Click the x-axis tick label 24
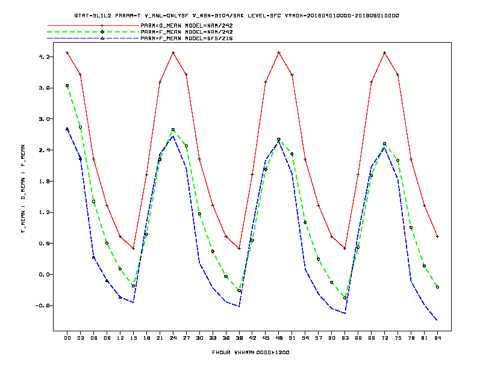Screen dimensions: 477x368 point(173,338)
